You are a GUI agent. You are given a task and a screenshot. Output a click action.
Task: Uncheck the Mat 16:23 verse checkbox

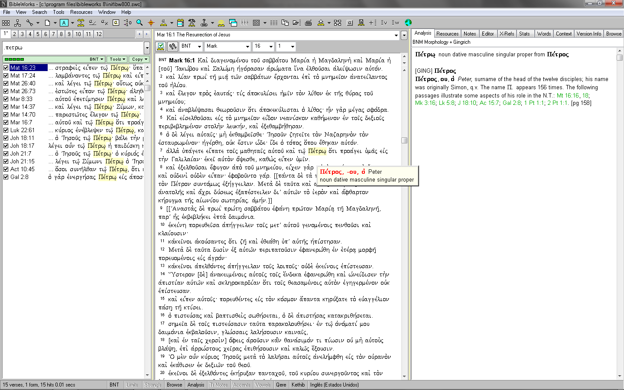(x=6, y=68)
